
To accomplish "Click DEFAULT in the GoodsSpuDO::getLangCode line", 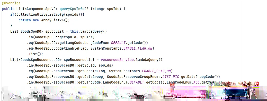I will [118, 43].
